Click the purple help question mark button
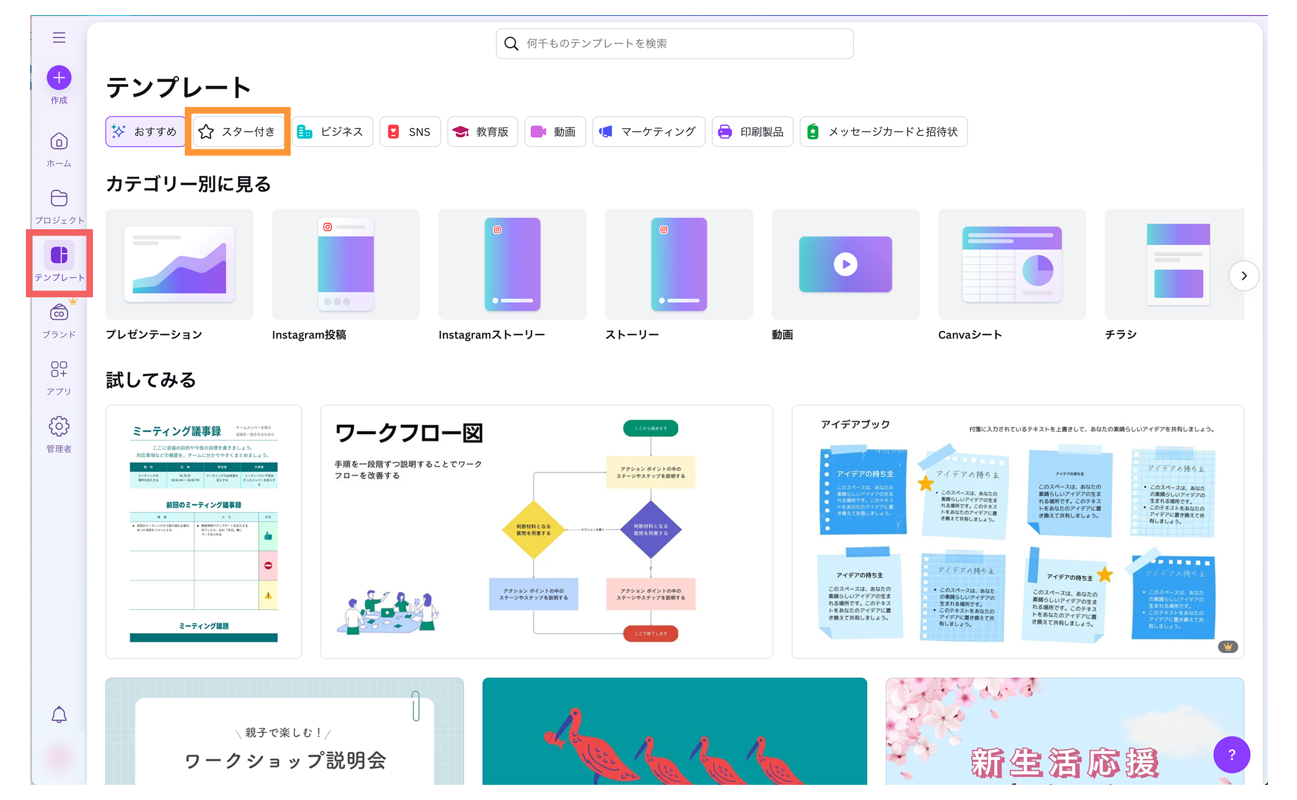1297x800 pixels. (1232, 755)
